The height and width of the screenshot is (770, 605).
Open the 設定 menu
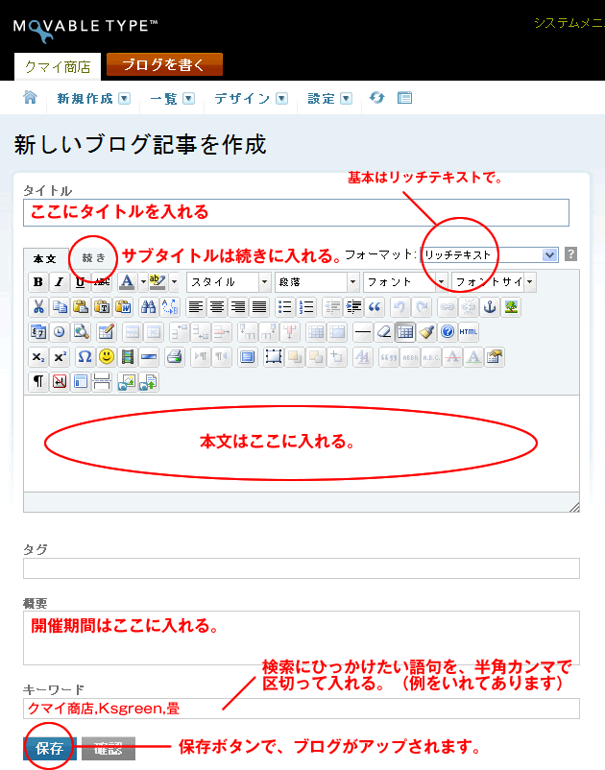(329, 99)
